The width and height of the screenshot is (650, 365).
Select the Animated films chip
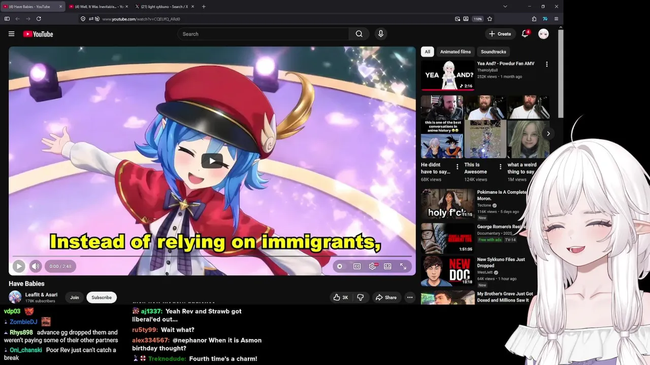tap(456, 52)
